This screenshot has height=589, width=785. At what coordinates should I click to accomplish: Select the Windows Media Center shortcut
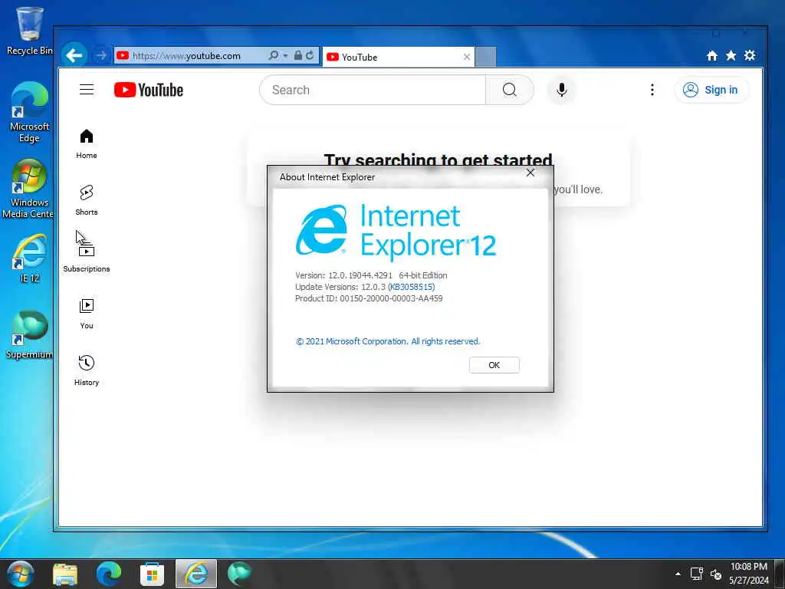click(x=28, y=189)
